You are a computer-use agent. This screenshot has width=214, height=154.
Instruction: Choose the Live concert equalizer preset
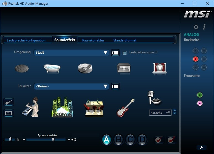[62, 107]
